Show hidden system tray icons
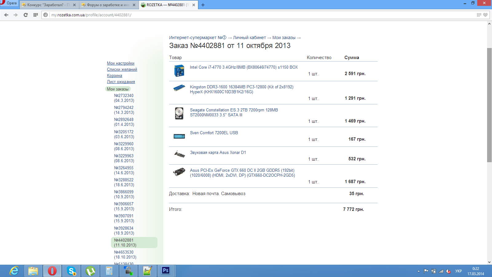Screen dimensions: 492x277 pyautogui.click(x=419, y=271)
